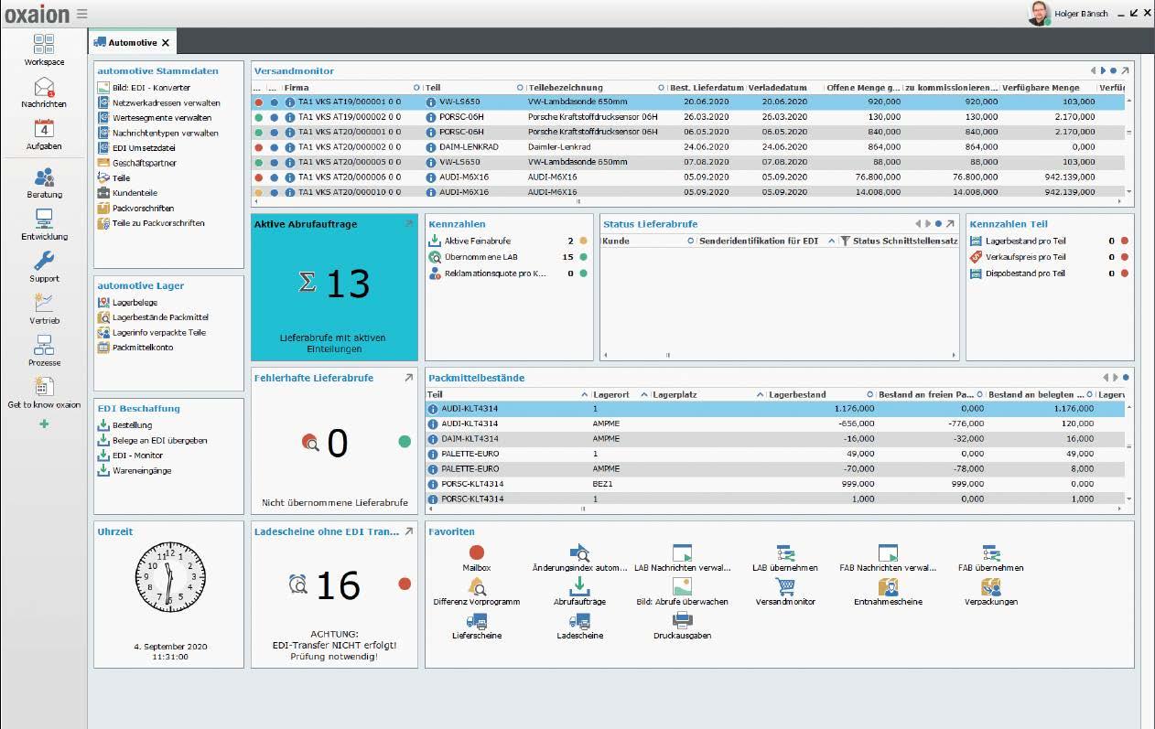Screen dimensions: 1155x729
Task: Open Druckausgaben printer favorite
Action: tap(682, 620)
